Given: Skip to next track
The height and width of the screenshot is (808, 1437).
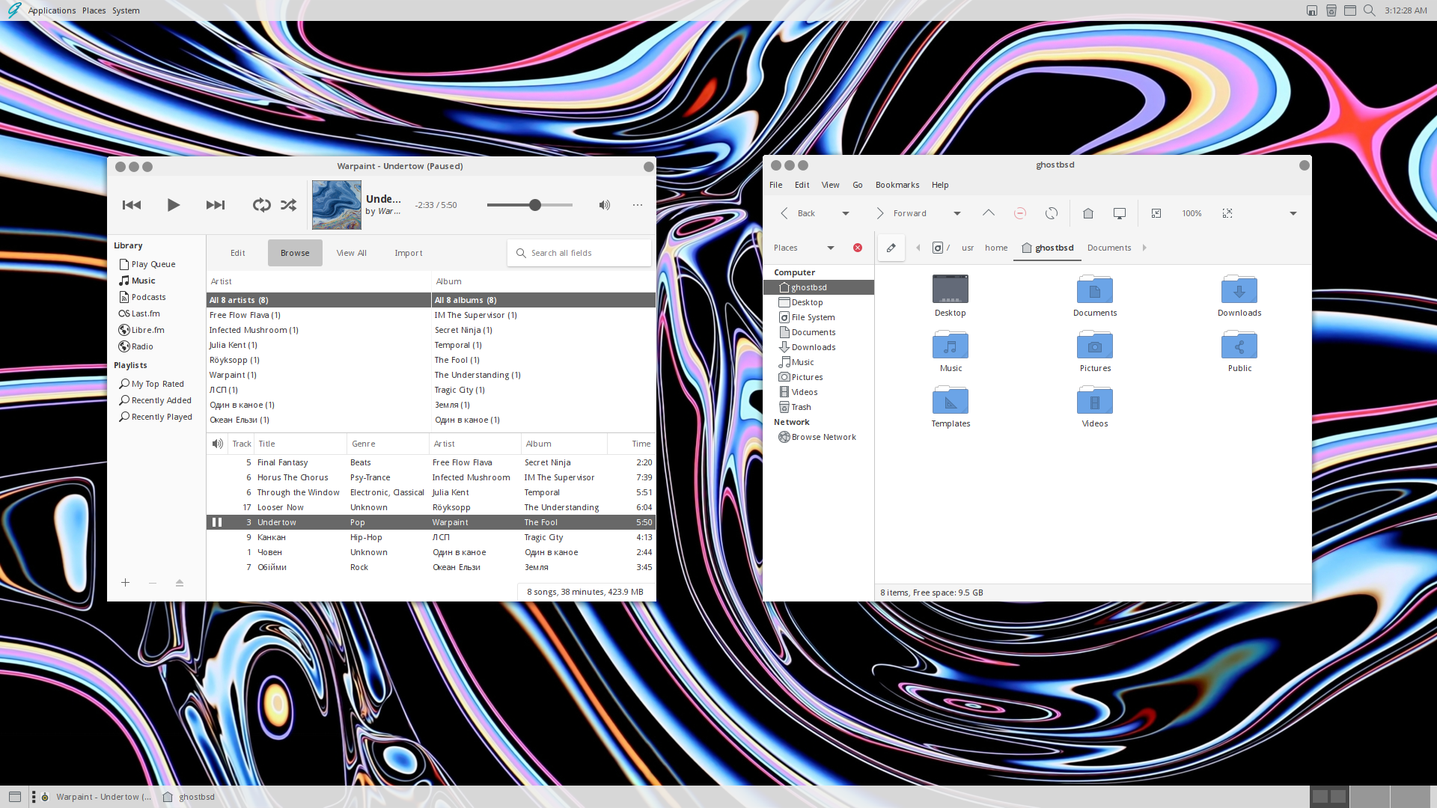Looking at the screenshot, I should [216, 205].
